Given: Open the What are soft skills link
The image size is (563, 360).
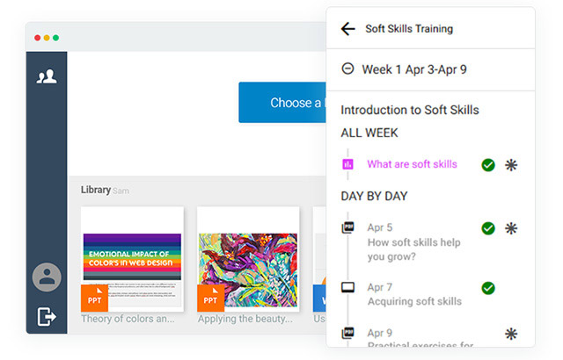Looking at the screenshot, I should pyautogui.click(x=412, y=164).
